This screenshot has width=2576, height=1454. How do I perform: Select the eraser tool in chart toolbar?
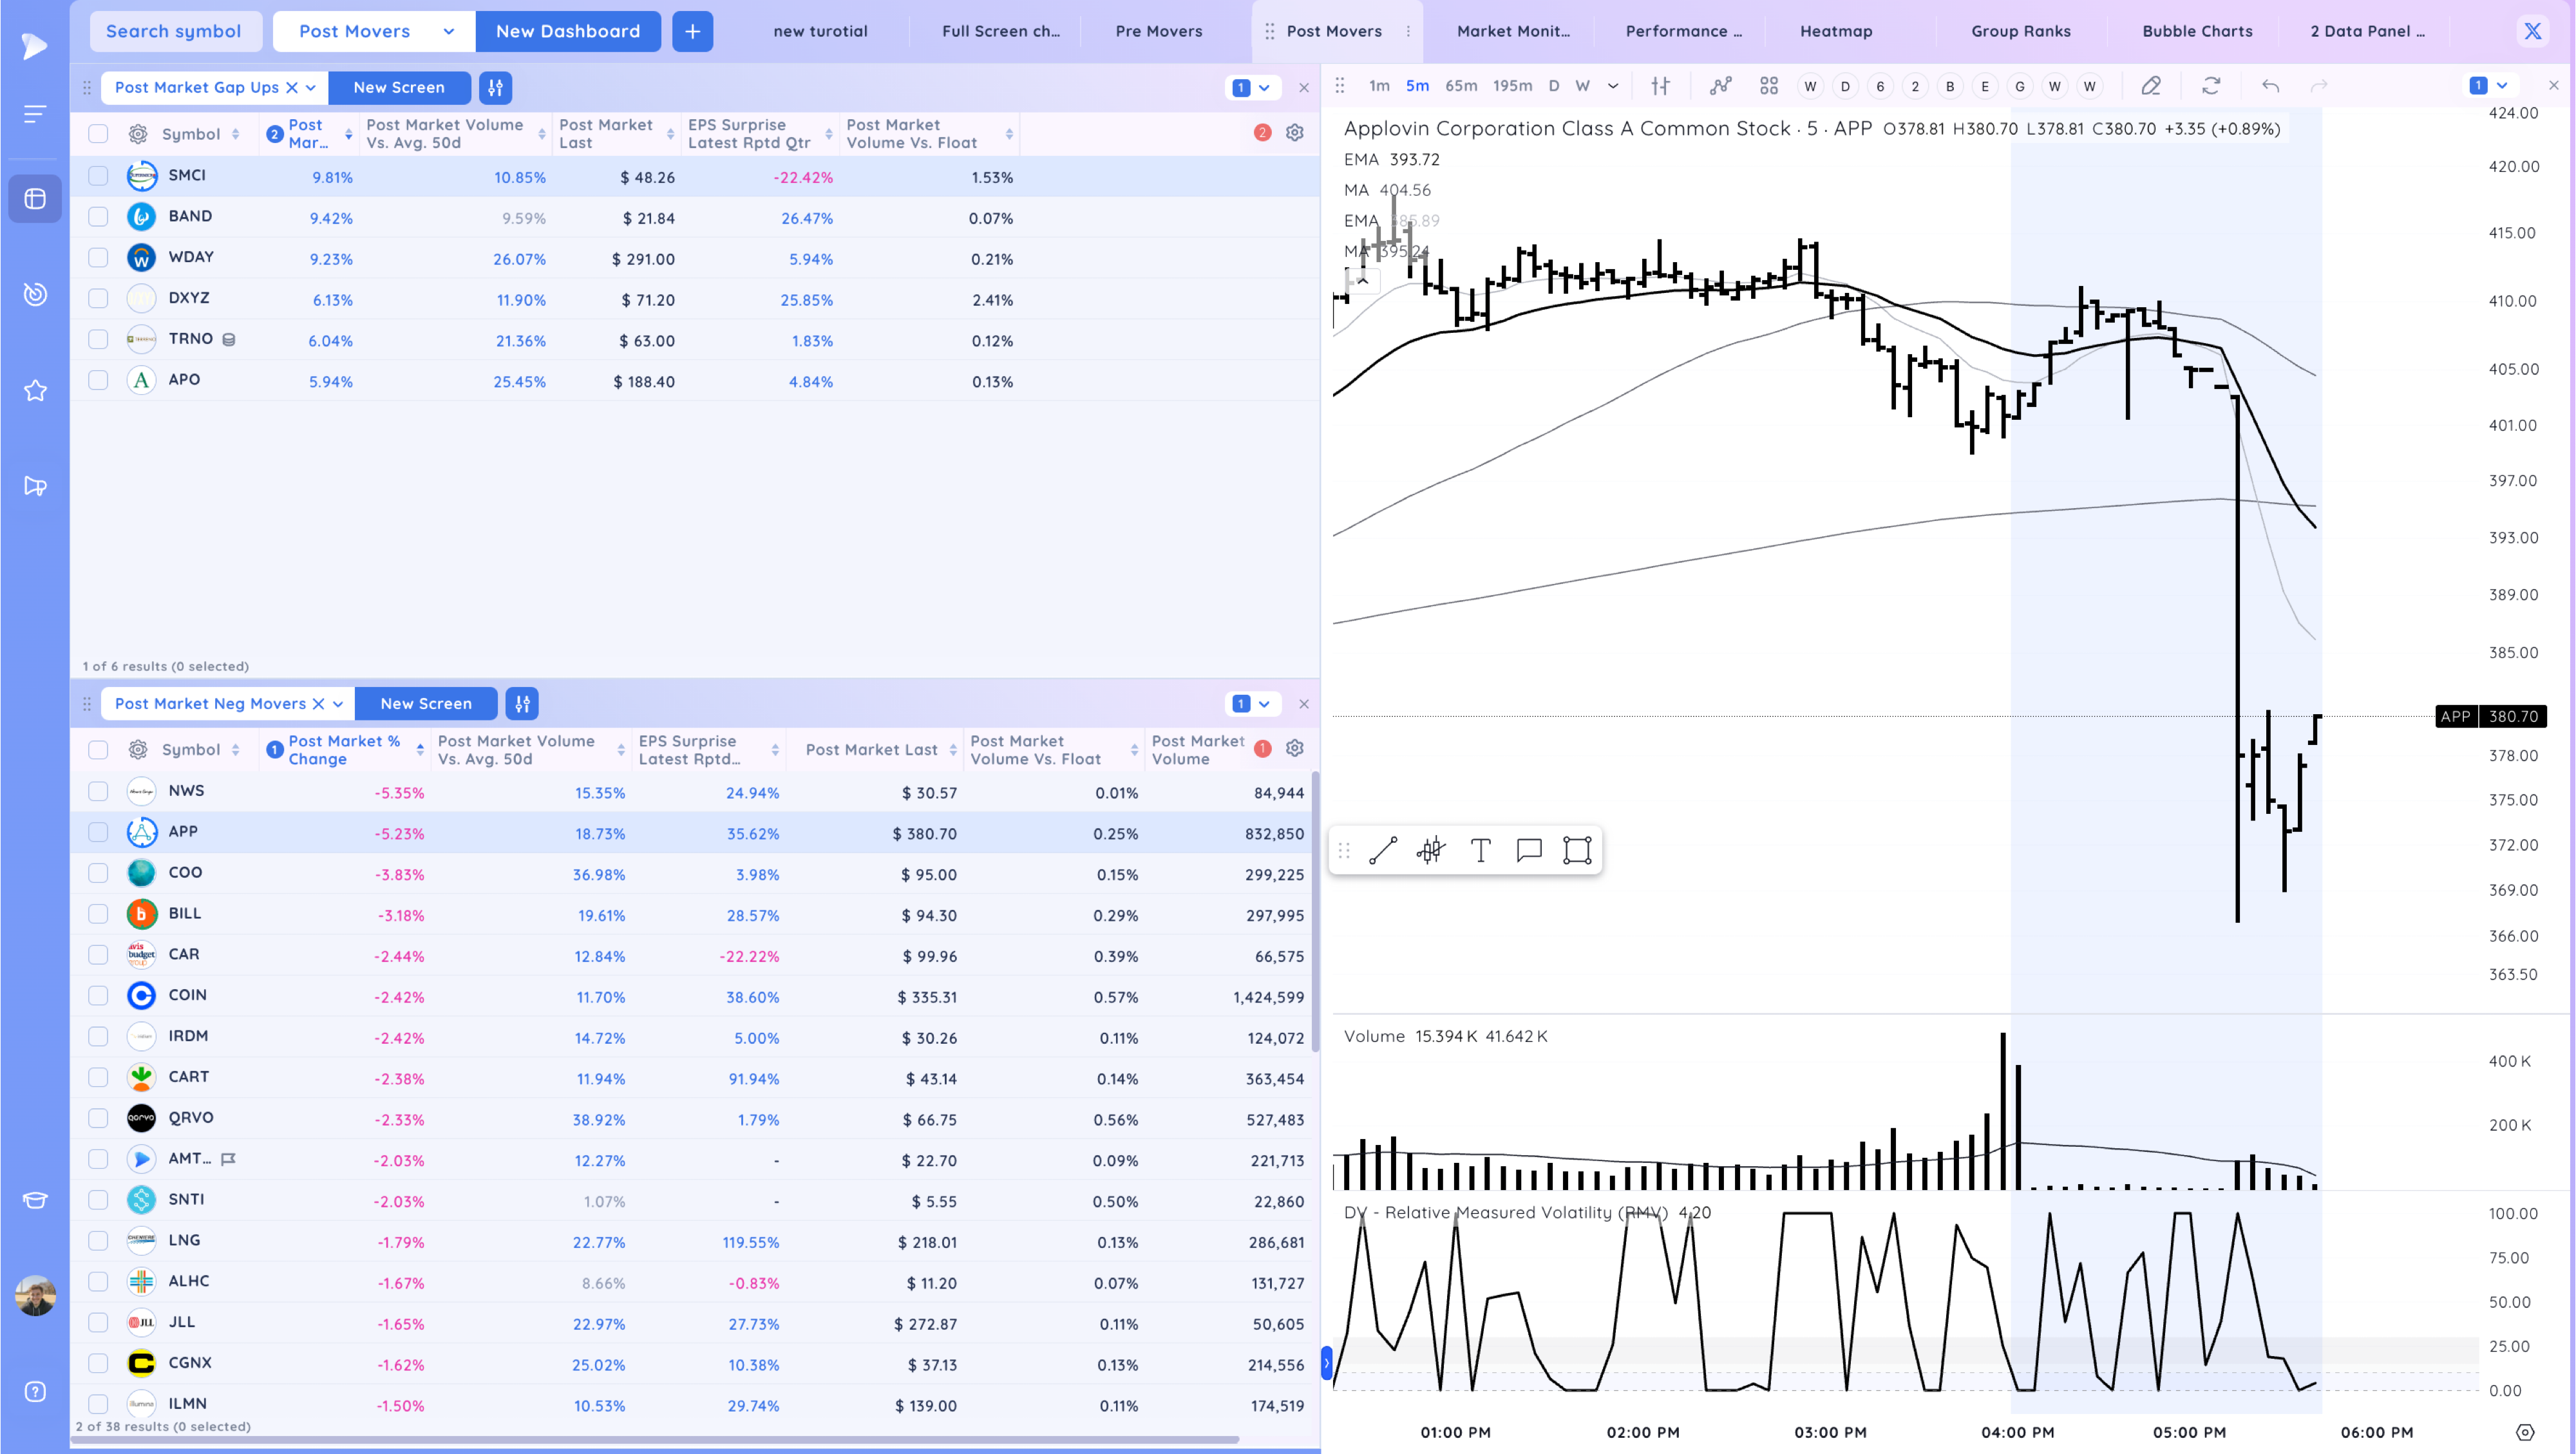click(2151, 86)
